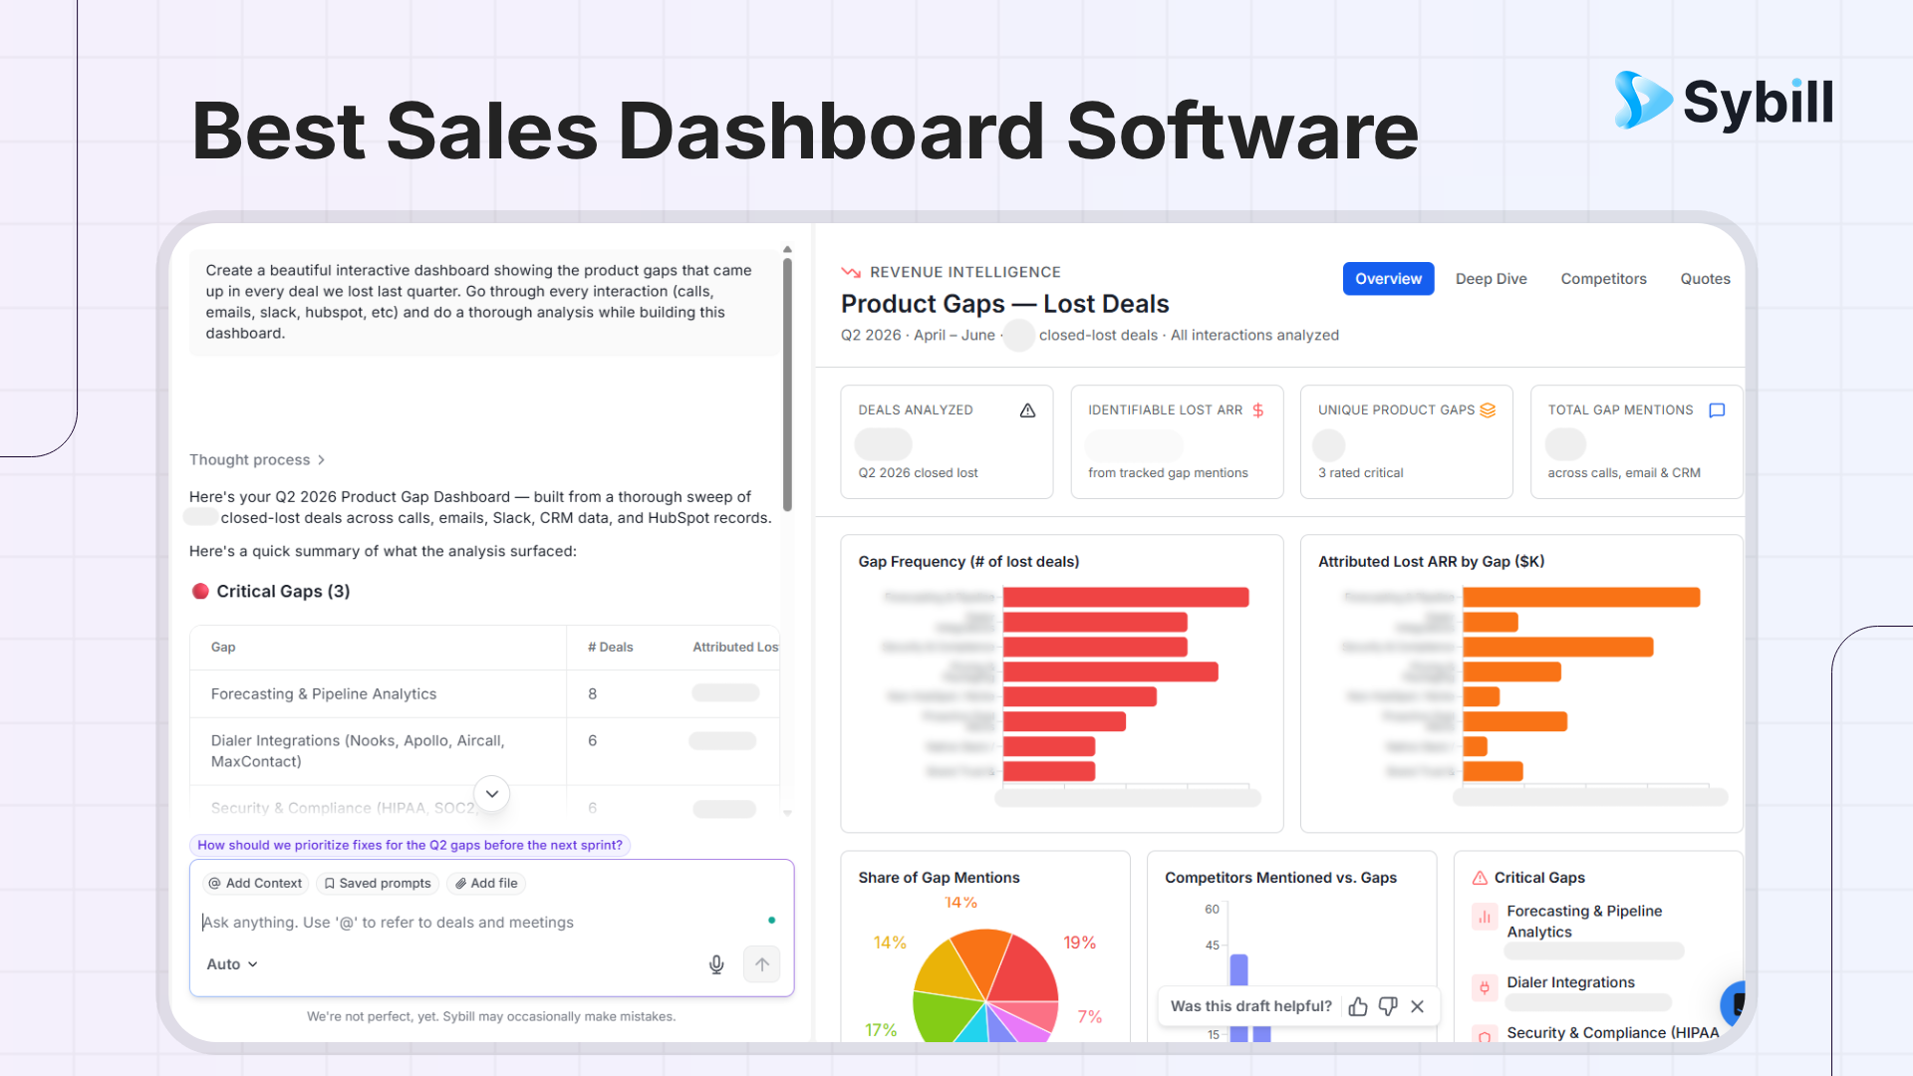
Task: Click the Deals Analyzed warning triangle icon
Action: click(x=1027, y=410)
